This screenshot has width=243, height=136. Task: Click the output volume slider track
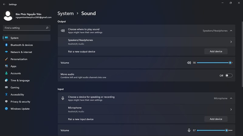[x=213, y=63]
